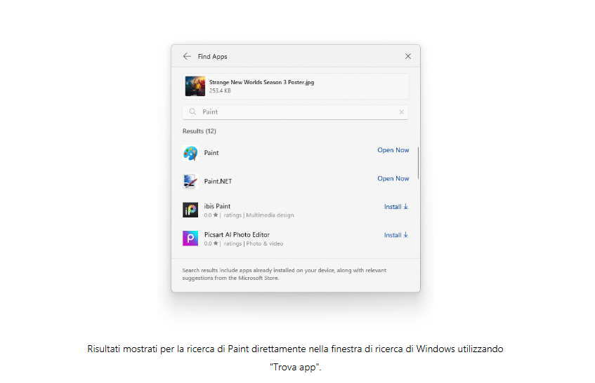
Task: Select the Paint.NET result name
Action: click(218, 182)
